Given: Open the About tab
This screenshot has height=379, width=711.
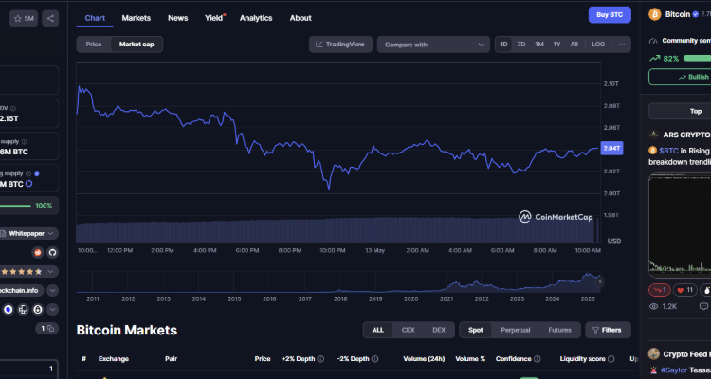Looking at the screenshot, I should pyautogui.click(x=301, y=18).
